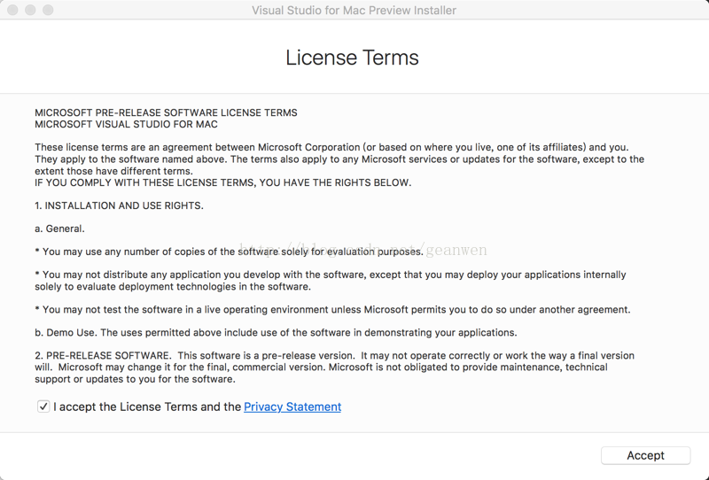Click '1. INSTALLATION AND USE RIGHTS.' text

[119, 205]
